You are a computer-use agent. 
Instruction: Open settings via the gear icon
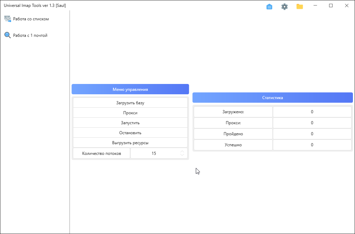click(285, 7)
